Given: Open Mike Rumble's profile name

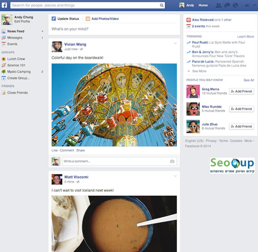Looking at the screenshot, I should point(212,107).
